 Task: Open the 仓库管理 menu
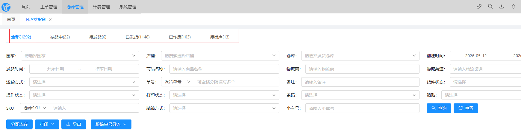(x=75, y=7)
